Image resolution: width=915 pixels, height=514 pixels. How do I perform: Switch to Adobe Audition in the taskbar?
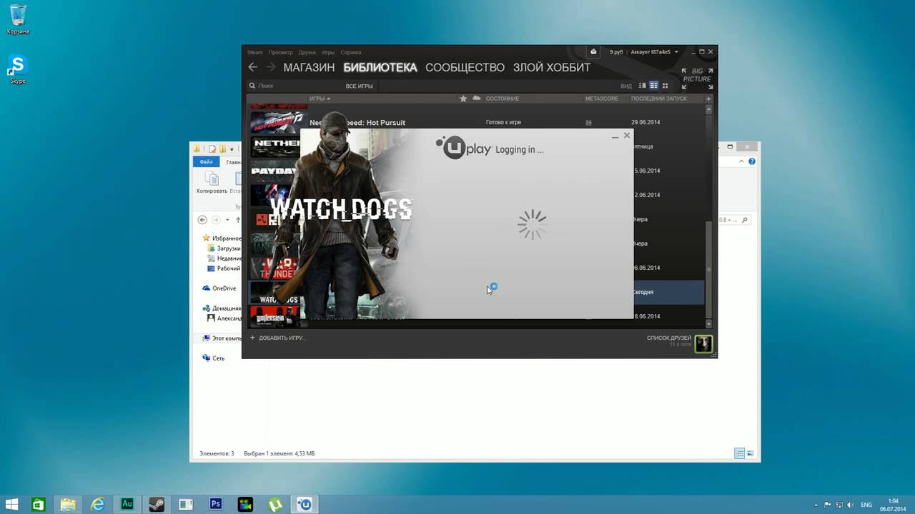[127, 504]
